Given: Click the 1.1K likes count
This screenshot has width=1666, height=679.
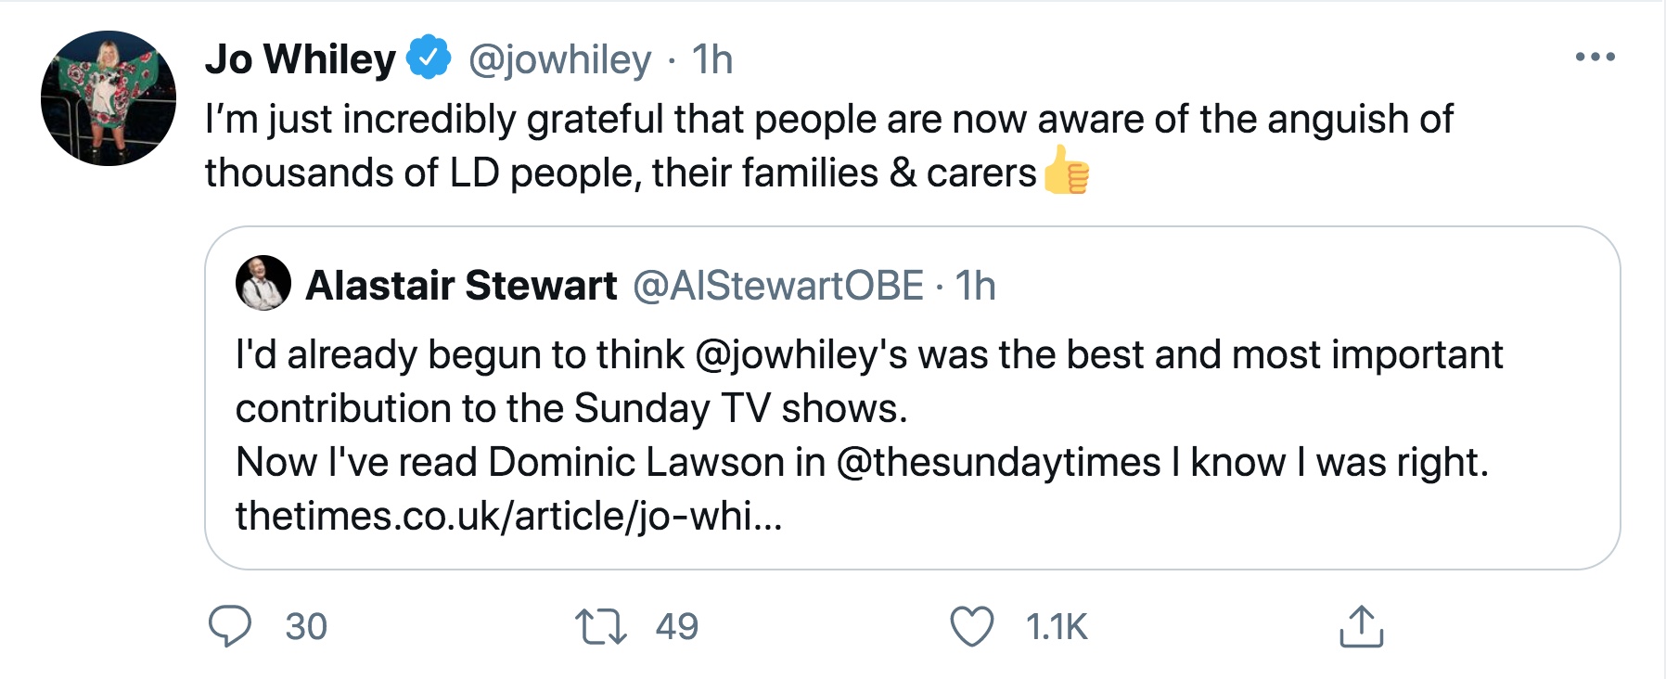Looking at the screenshot, I should 1056,627.
